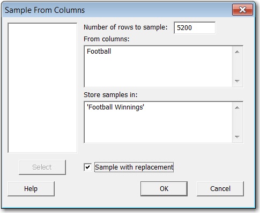Select the Football entry in From columns

pos(99,52)
